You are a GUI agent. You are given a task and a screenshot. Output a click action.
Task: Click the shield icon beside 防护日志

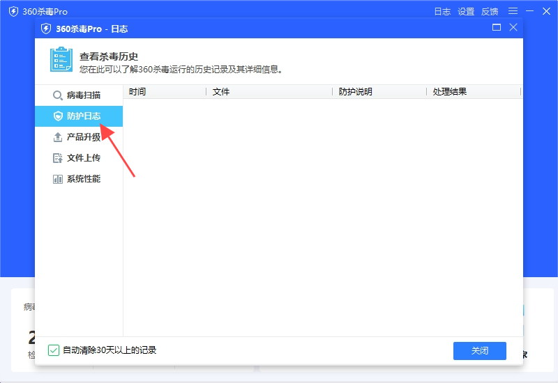pos(58,116)
